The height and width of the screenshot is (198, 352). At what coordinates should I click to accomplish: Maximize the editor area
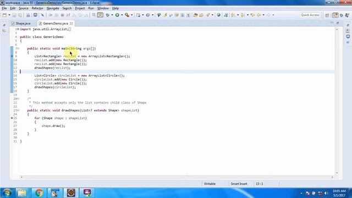point(338,23)
